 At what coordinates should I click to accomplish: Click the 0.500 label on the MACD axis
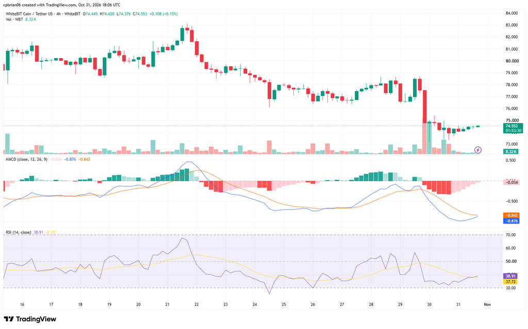510,161
